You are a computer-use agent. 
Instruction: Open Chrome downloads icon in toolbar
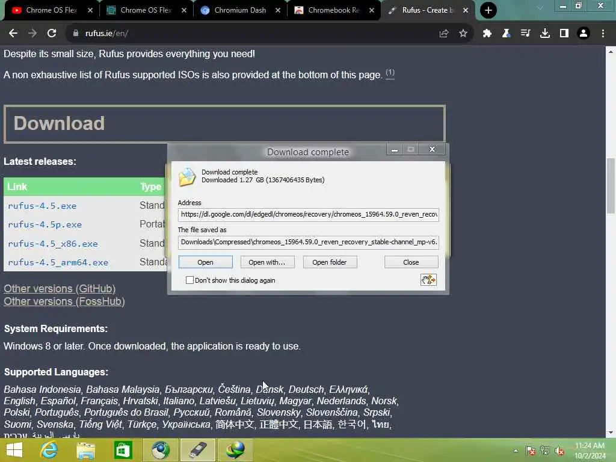(545, 34)
